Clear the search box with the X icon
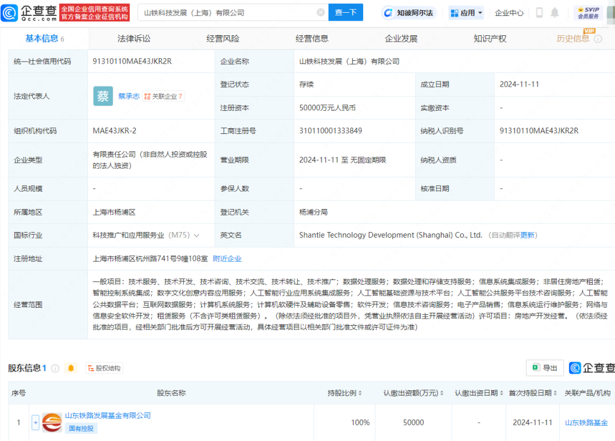The image size is (615, 441). pyautogui.click(x=320, y=13)
